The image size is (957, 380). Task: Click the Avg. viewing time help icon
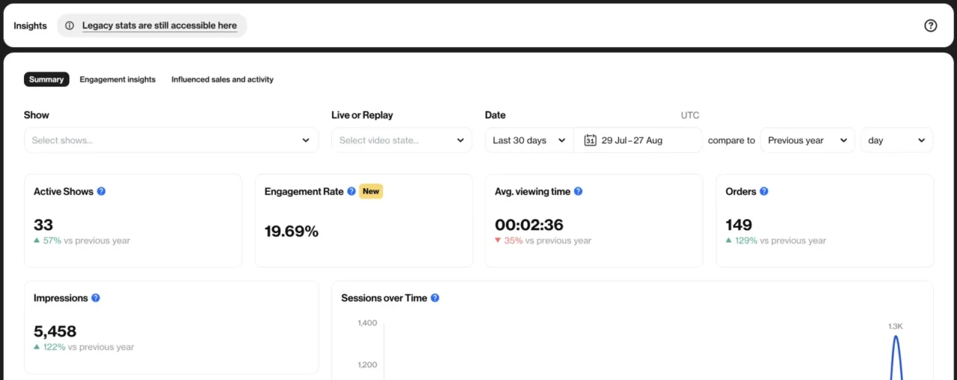click(x=578, y=191)
